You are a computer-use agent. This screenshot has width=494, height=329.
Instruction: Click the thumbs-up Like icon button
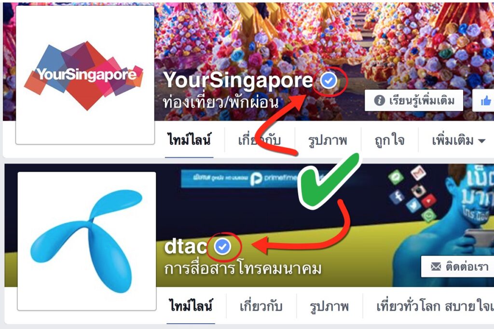pos(485,101)
